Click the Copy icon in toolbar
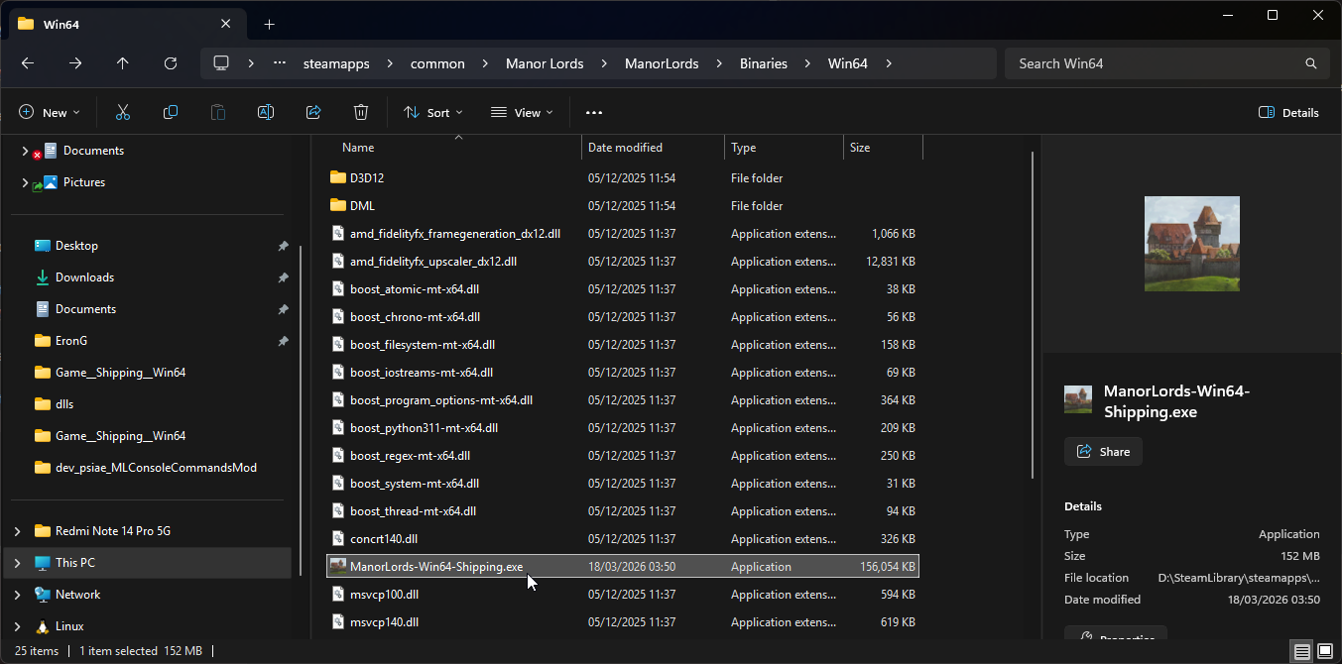Image resolution: width=1342 pixels, height=664 pixels. pyautogui.click(x=171, y=113)
